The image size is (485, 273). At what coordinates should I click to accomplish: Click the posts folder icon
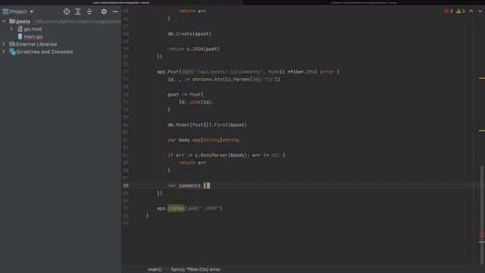point(12,21)
